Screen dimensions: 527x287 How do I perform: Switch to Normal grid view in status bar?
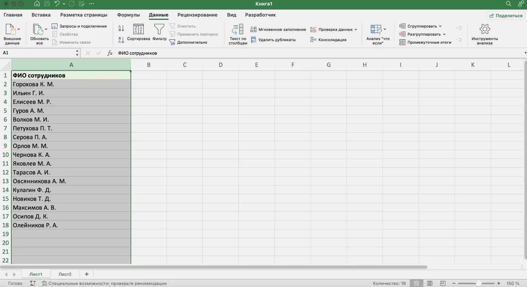pos(416,283)
